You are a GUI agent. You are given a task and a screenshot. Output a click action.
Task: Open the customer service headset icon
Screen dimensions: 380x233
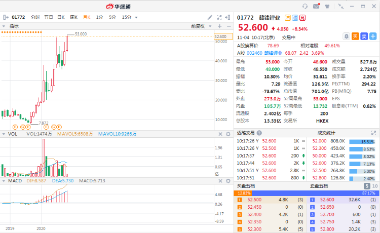pyautogui.click(x=305, y=6)
